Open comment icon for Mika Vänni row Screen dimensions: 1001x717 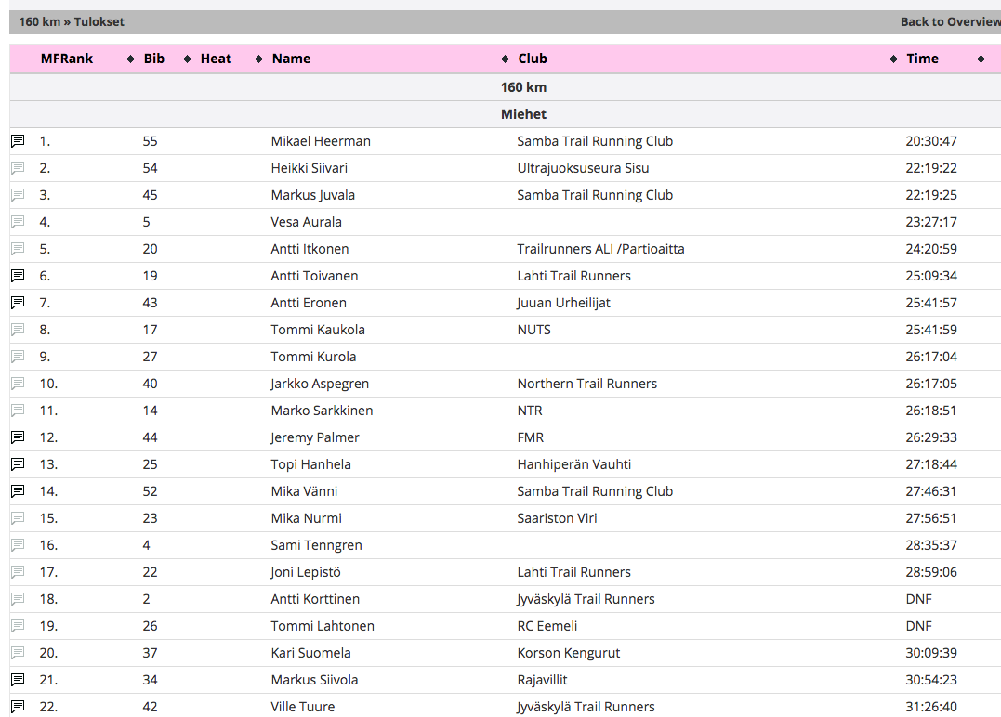point(18,490)
